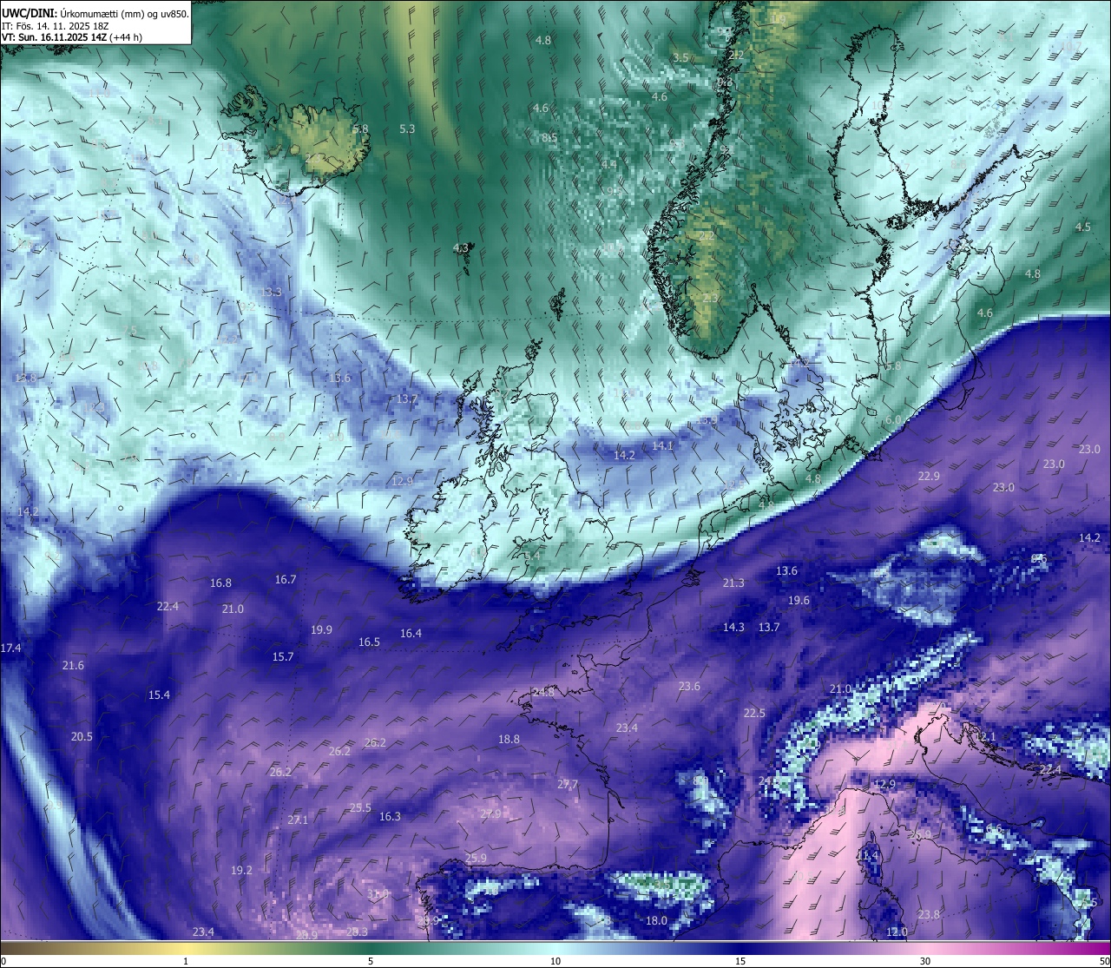The image size is (1111, 968).
Task: Click the 22.5 value on the map
Action: tap(754, 713)
